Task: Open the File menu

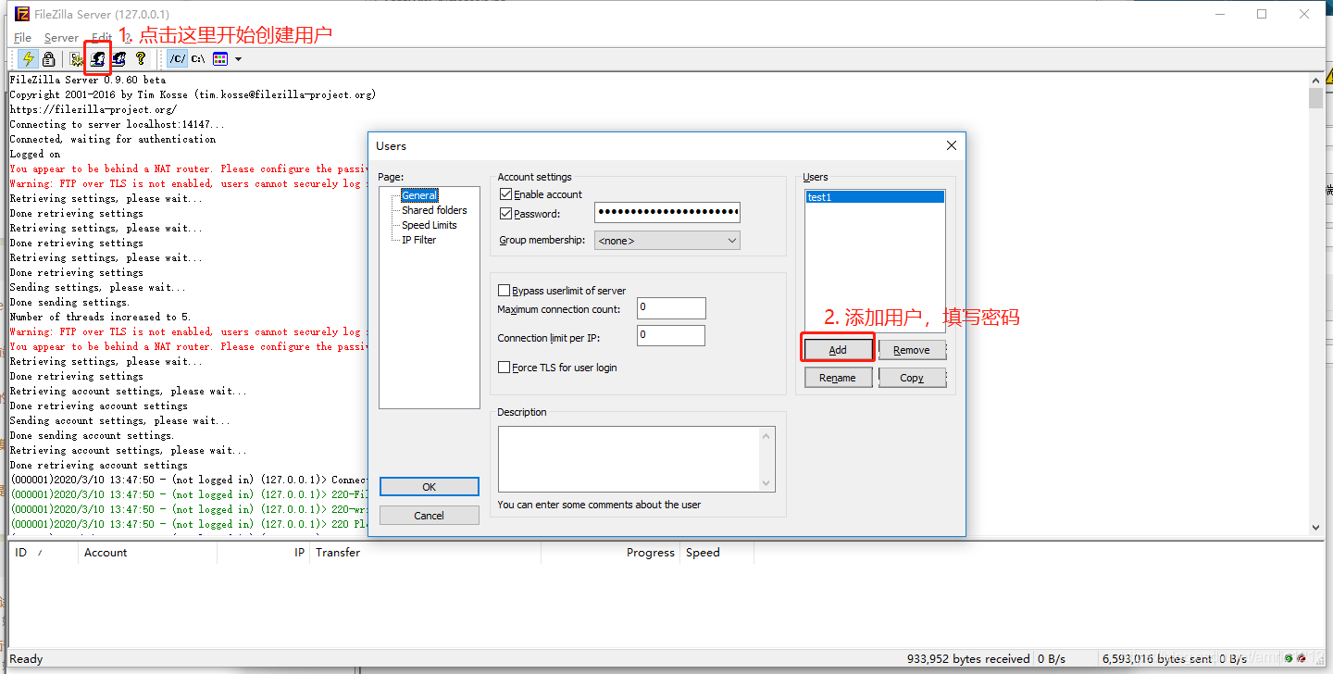Action: pos(22,38)
